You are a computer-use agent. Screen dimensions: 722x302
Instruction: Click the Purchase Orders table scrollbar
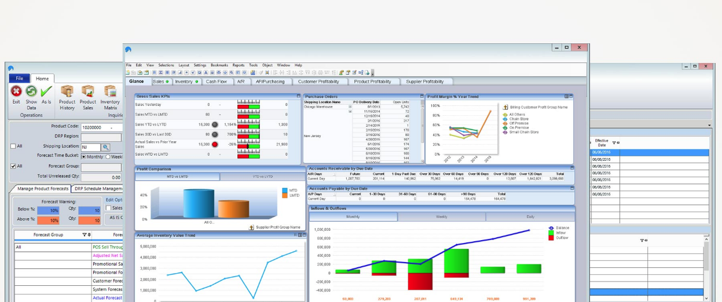pos(423,134)
